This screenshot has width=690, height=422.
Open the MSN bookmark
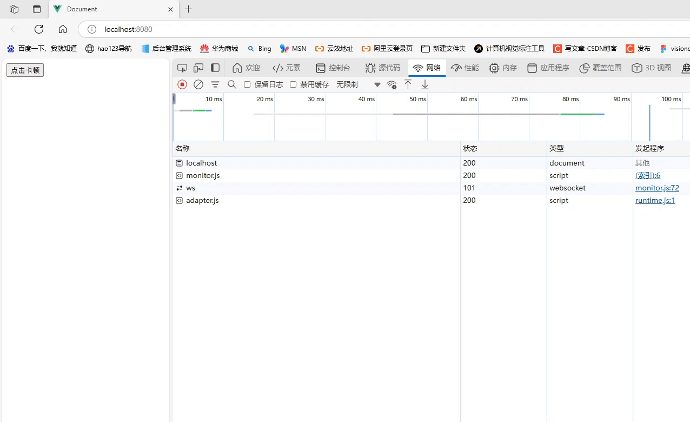point(293,49)
